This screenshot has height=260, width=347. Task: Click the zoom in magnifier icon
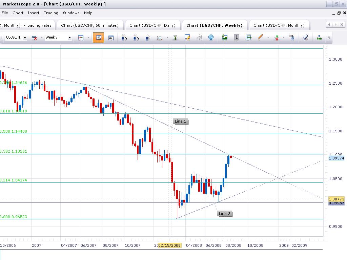click(124, 38)
